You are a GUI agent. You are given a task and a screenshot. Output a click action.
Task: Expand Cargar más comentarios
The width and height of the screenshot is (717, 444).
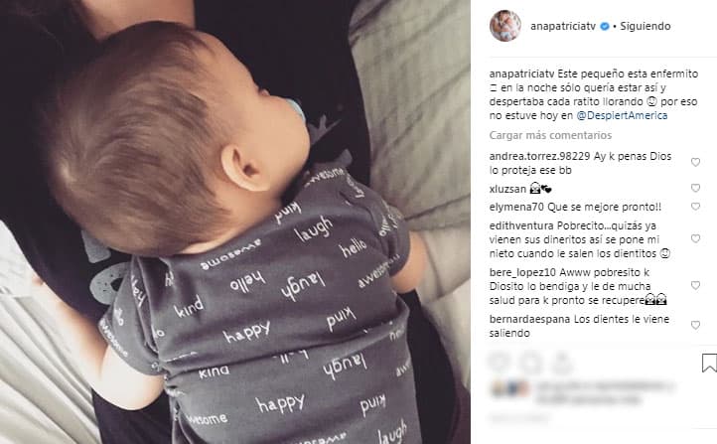[x=550, y=135]
